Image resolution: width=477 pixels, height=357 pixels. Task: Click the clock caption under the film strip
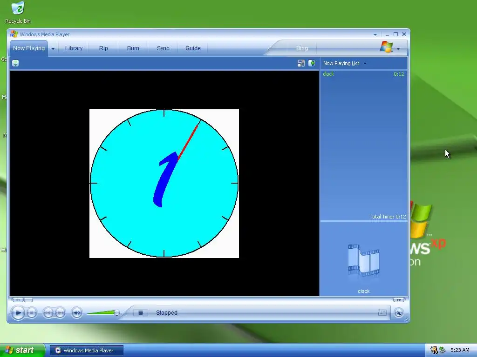pos(363,291)
